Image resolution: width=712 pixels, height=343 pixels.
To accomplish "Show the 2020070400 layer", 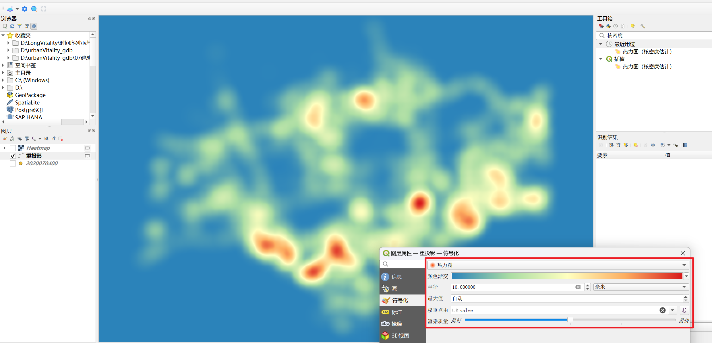I will (x=13, y=164).
